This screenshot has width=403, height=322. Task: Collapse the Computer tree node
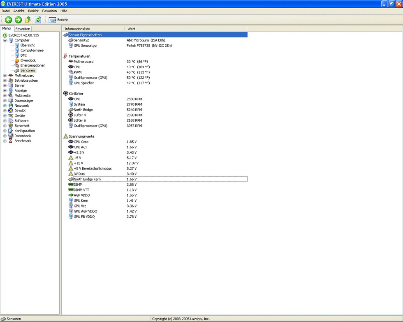tap(5, 40)
